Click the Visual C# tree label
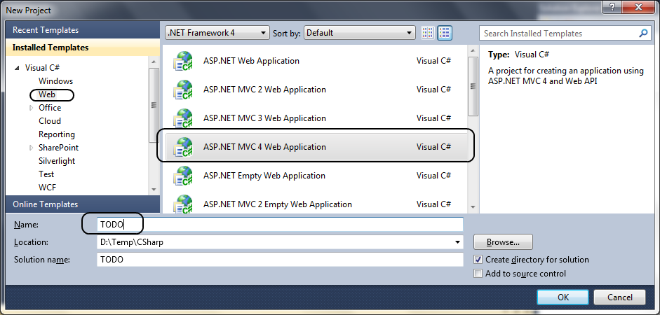660x315 pixels. (x=42, y=68)
